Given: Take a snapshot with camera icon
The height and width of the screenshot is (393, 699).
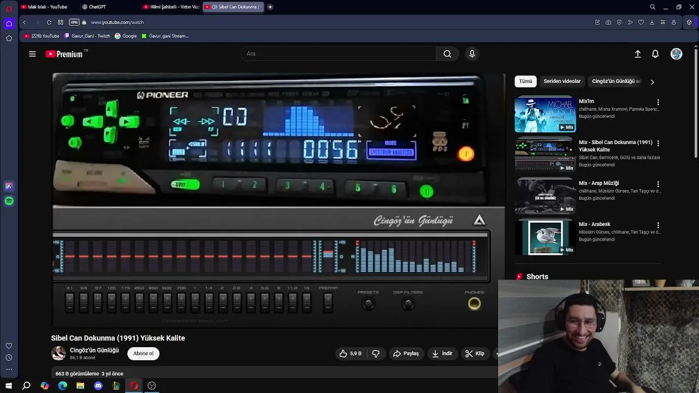Looking at the screenshot, I should (608, 22).
